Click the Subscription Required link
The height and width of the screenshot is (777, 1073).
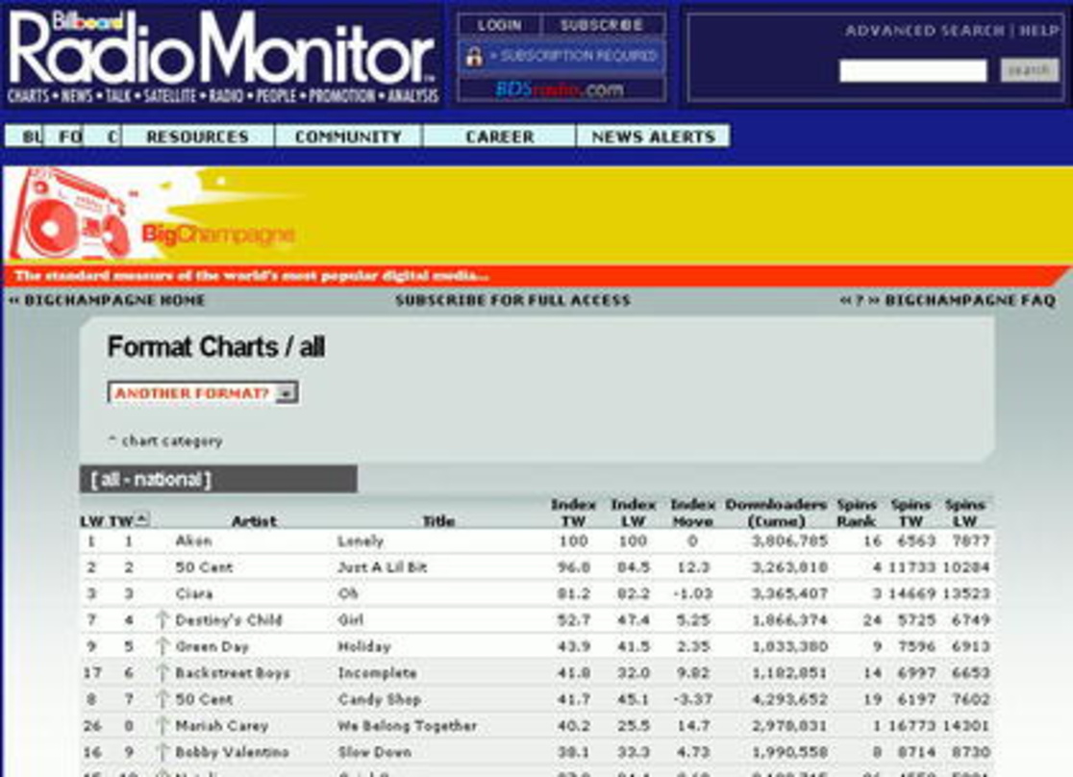tap(573, 56)
